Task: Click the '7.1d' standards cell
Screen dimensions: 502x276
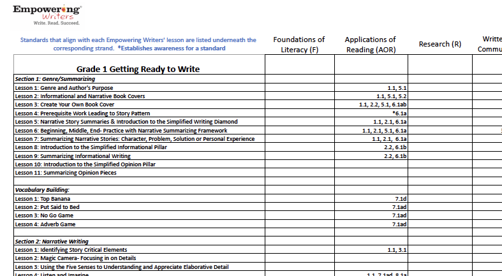Action: [x=401, y=199]
